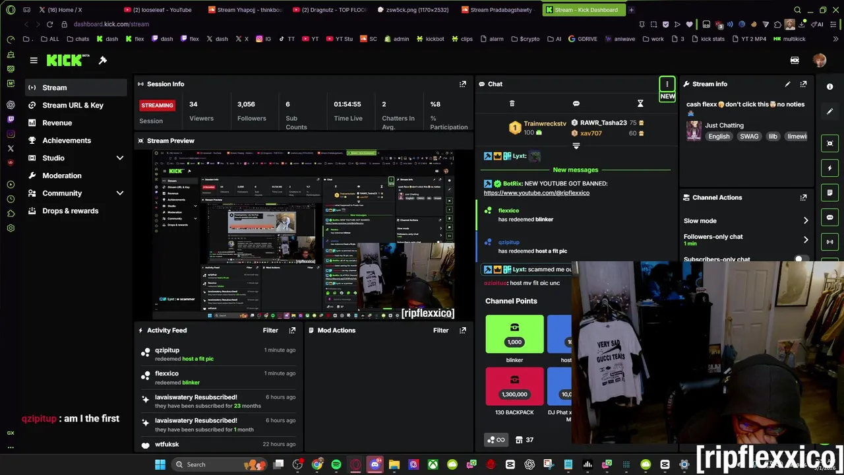Click the Just Chatting category thumbnail
Image resolution: width=844 pixels, height=475 pixels.
pos(694,131)
